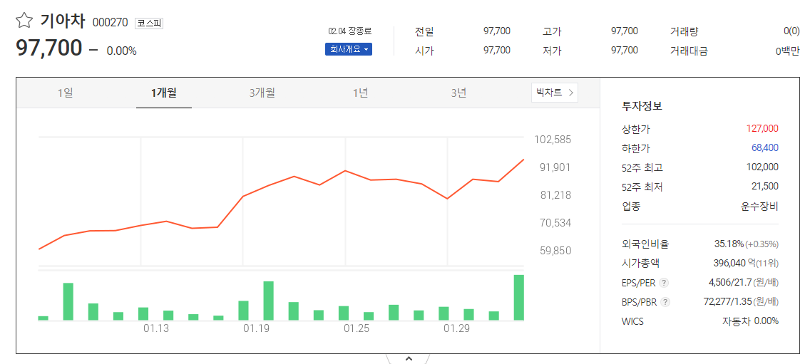Click the 81,218 price axis label
Image resolution: width=810 pixels, height=364 pixels.
tap(555, 195)
